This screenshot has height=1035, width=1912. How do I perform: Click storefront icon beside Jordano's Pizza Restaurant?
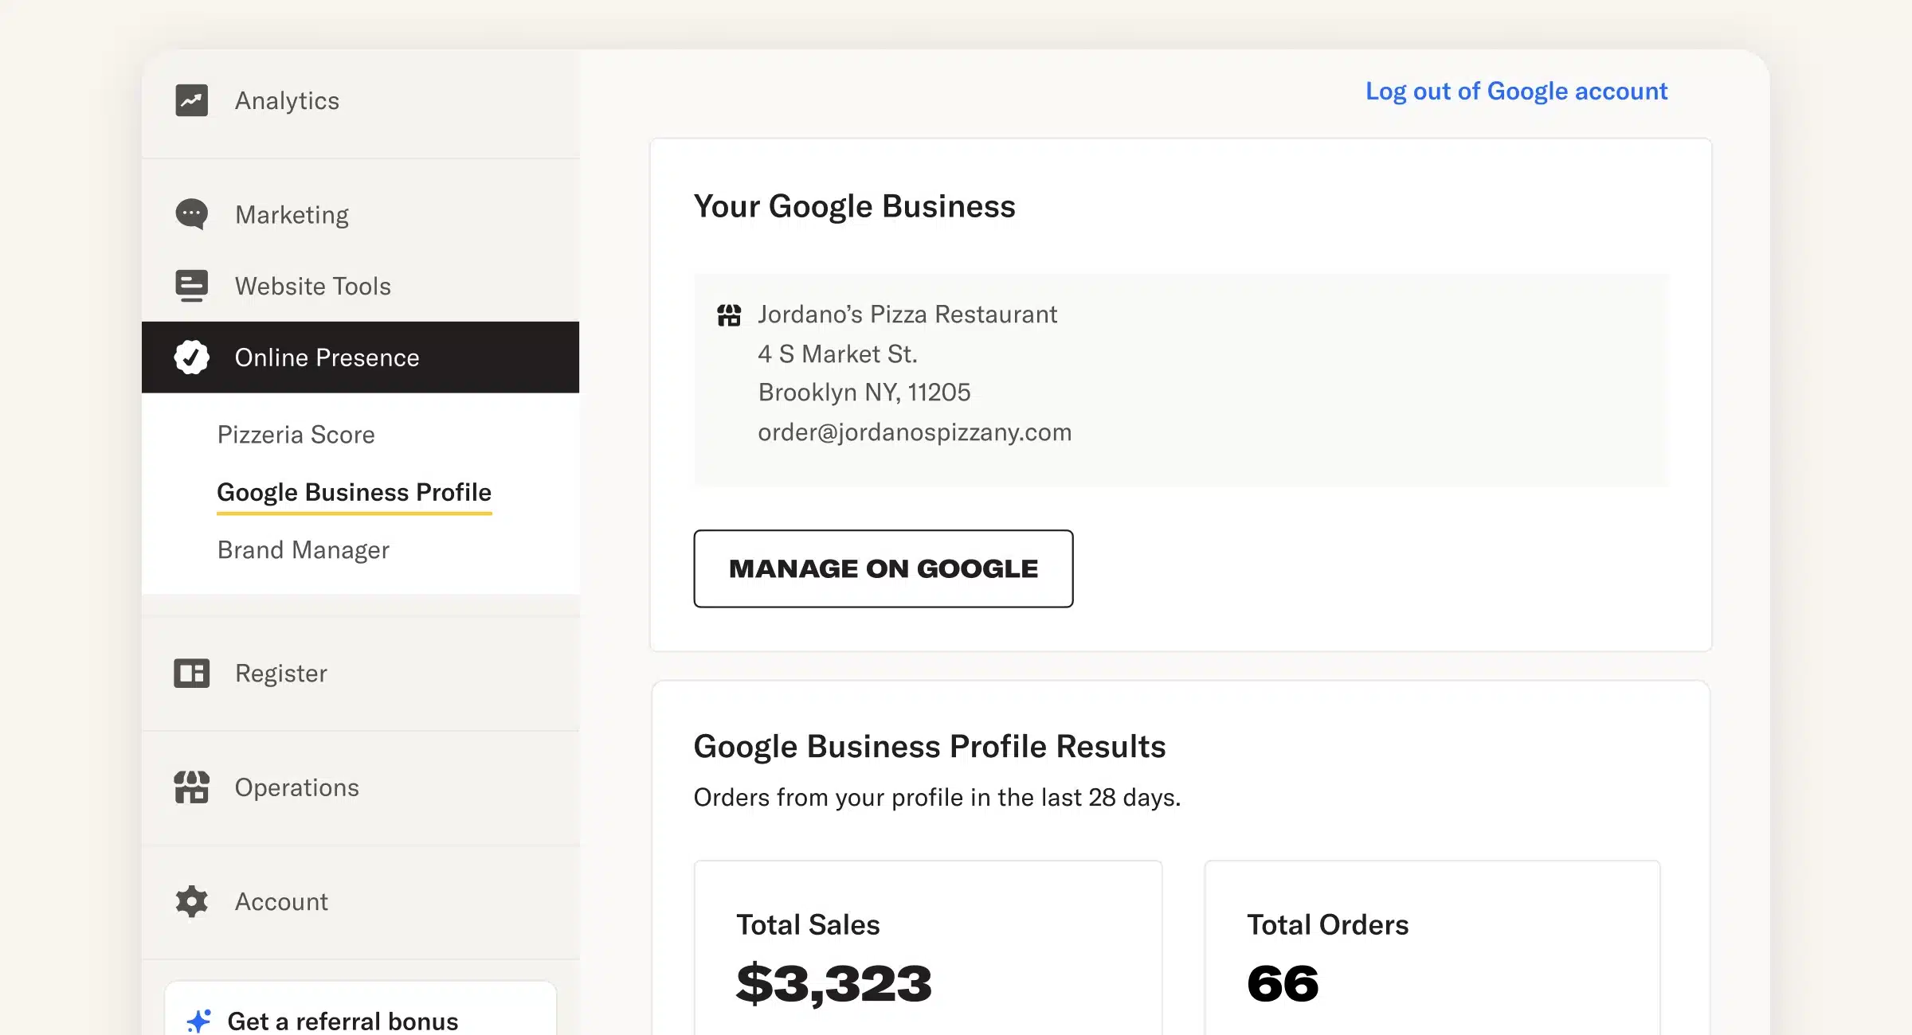[x=728, y=315]
